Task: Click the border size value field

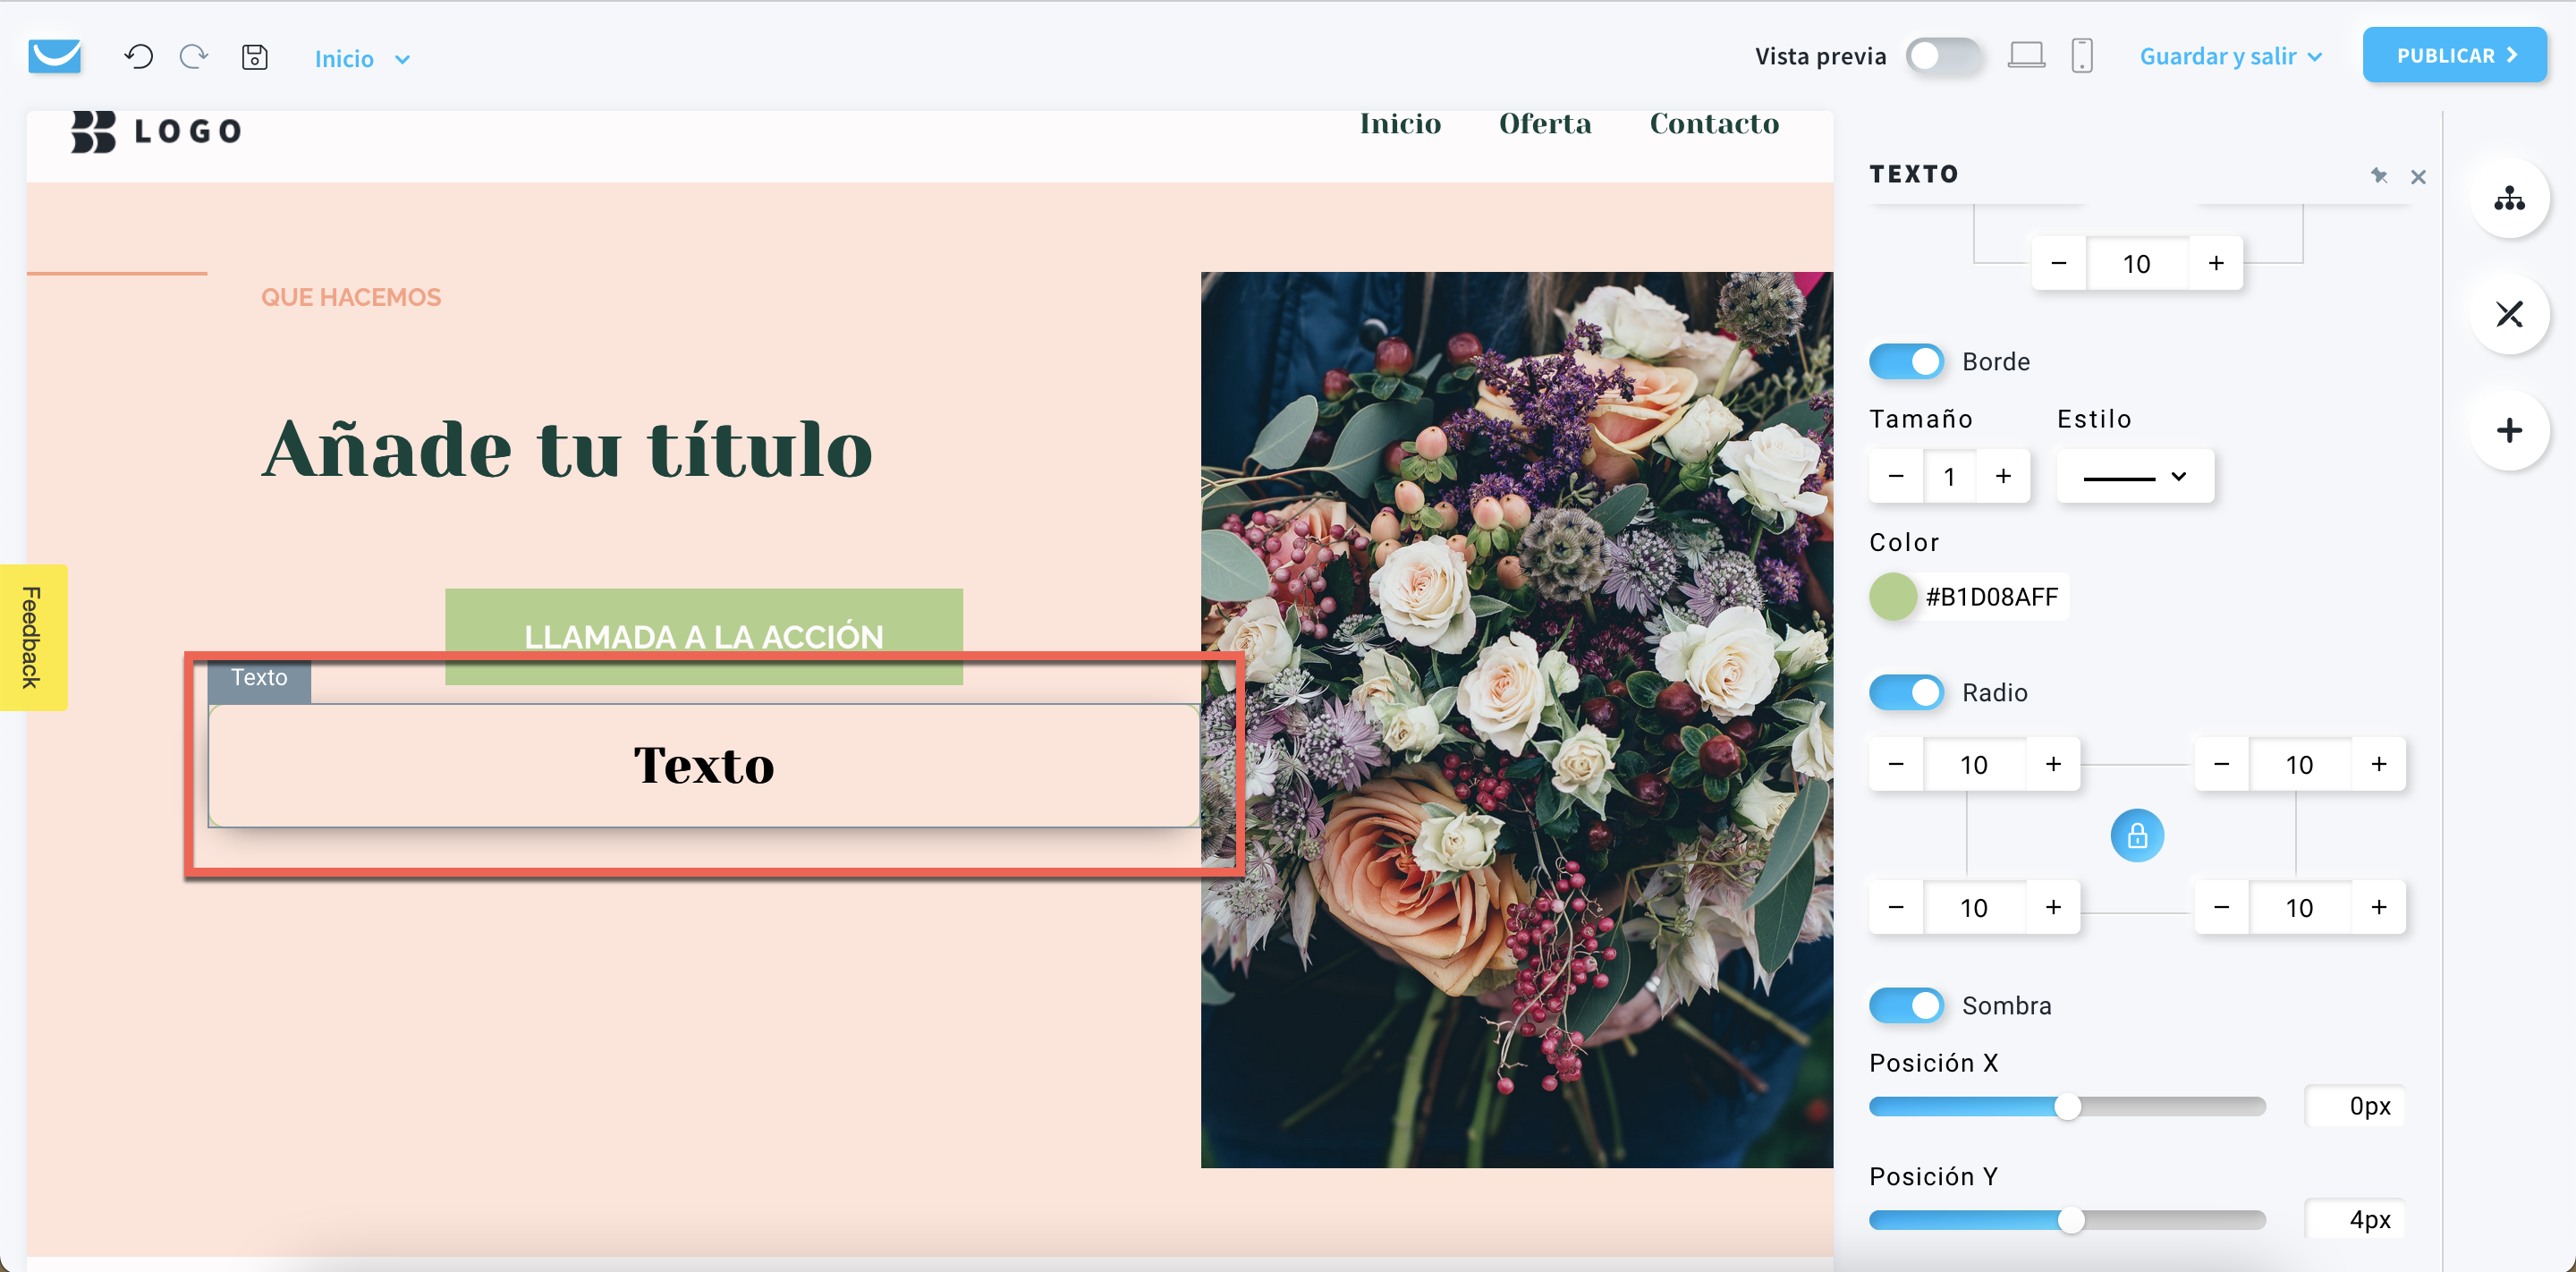Action: point(1949,476)
